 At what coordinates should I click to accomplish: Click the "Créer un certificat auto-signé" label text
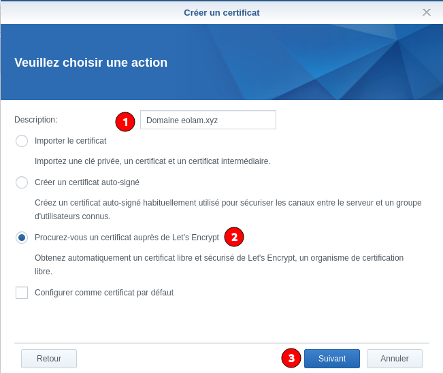click(87, 182)
